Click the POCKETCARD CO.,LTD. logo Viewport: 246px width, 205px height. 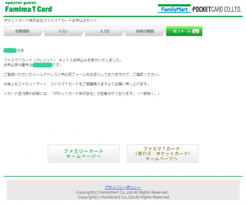(216, 9)
